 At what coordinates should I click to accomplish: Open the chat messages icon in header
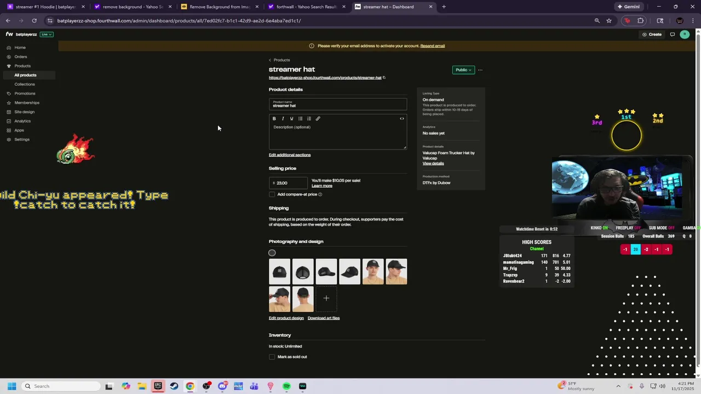coord(673,34)
